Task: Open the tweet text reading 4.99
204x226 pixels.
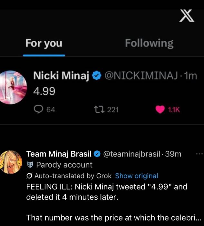Action: pos(44,92)
